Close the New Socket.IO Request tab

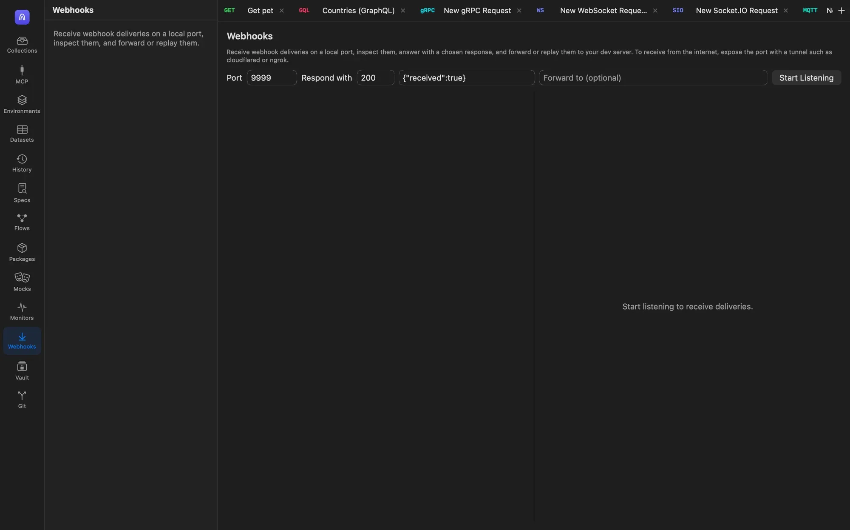tap(785, 11)
